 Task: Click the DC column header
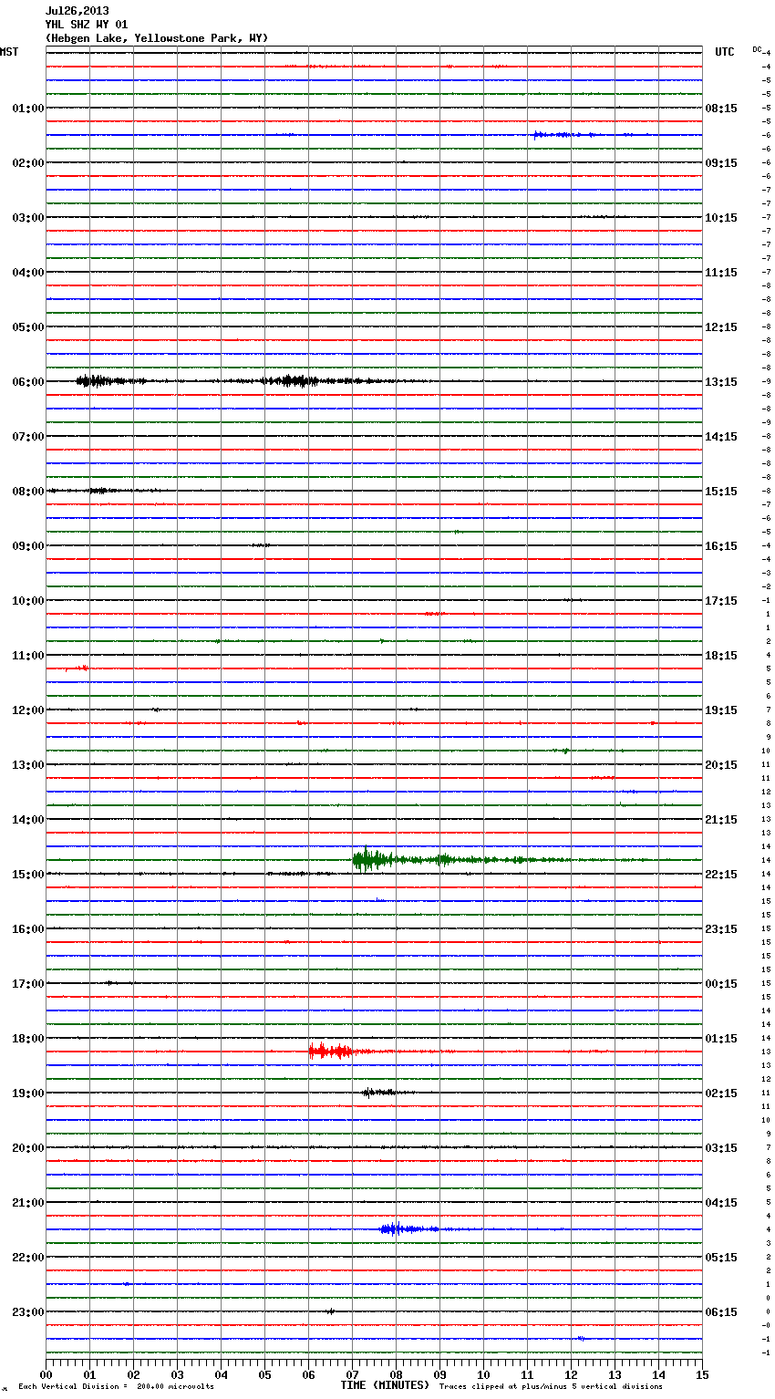[757, 49]
